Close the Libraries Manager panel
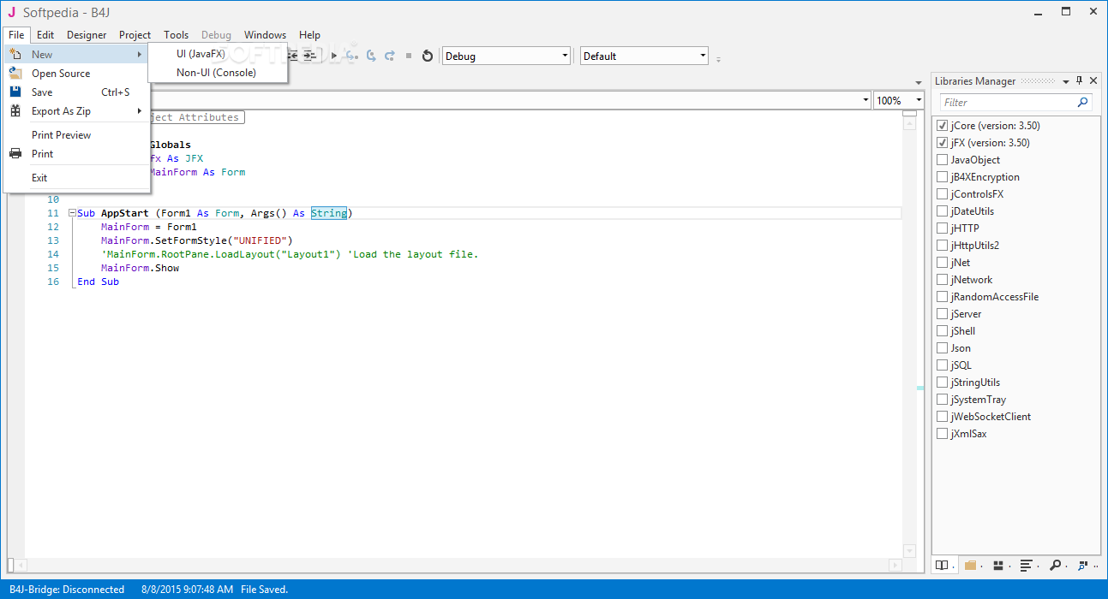This screenshot has height=599, width=1108. 1093,80
